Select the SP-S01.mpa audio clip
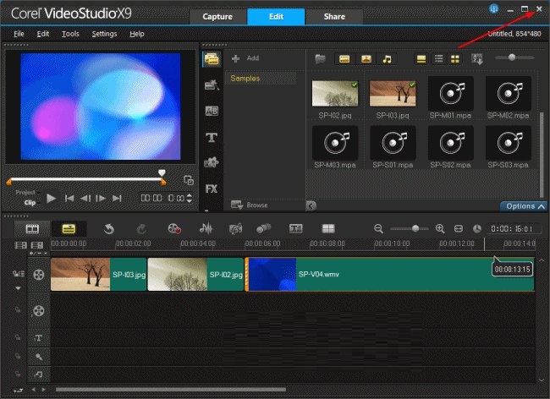The height and width of the screenshot is (399, 550). click(x=393, y=143)
